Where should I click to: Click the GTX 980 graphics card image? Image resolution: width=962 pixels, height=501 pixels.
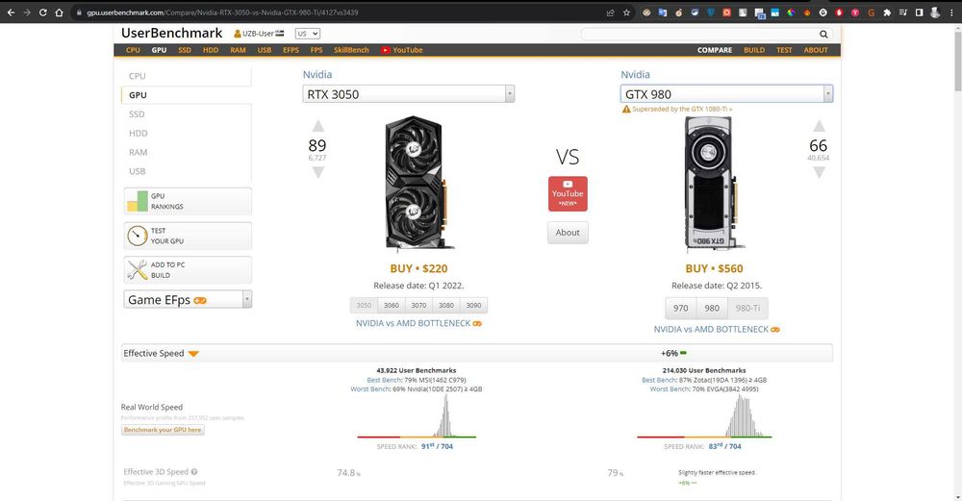click(713, 183)
